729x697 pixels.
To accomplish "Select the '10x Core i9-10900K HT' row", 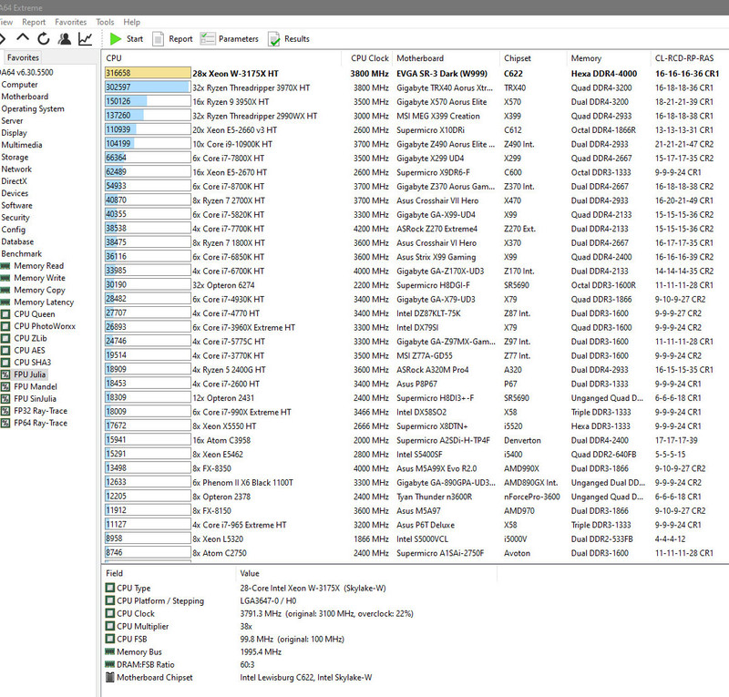I will click(x=415, y=144).
